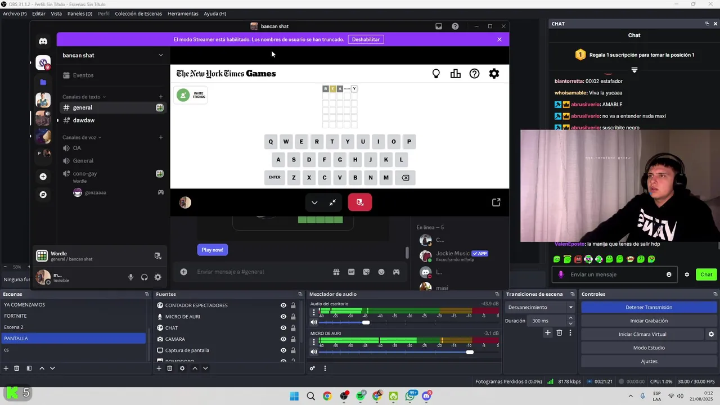Viewport: 720px width, 405px height.
Task: Open advanced audio properties gears icon
Action: [x=313, y=368]
